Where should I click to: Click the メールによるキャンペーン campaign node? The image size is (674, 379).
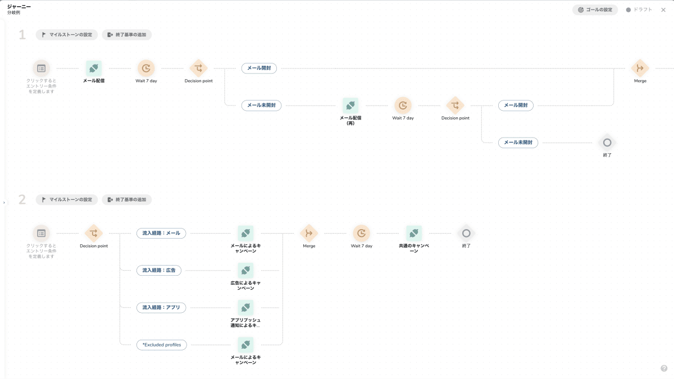[245, 232]
